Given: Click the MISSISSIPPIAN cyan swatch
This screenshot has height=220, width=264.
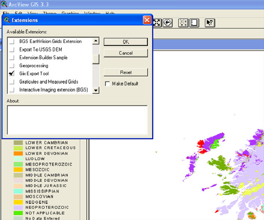Looking at the screenshot, I should click(18, 191).
